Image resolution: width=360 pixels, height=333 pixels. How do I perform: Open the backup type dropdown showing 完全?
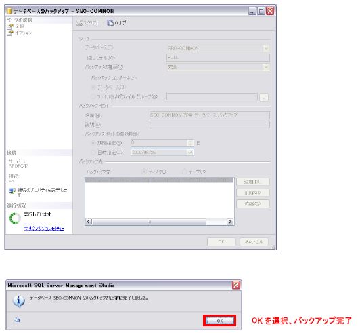(266, 67)
